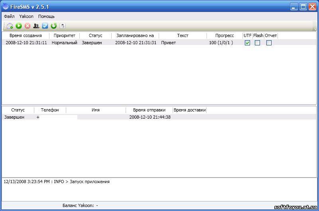This screenshot has width=319, height=211.
Task: Click the green refresh arrow icon
Action: tap(54, 26)
